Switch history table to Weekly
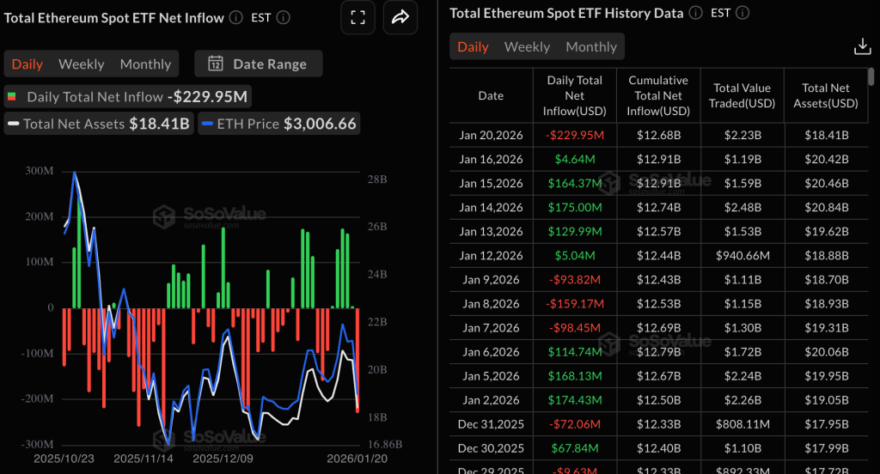This screenshot has height=474, width=880. coord(527,46)
